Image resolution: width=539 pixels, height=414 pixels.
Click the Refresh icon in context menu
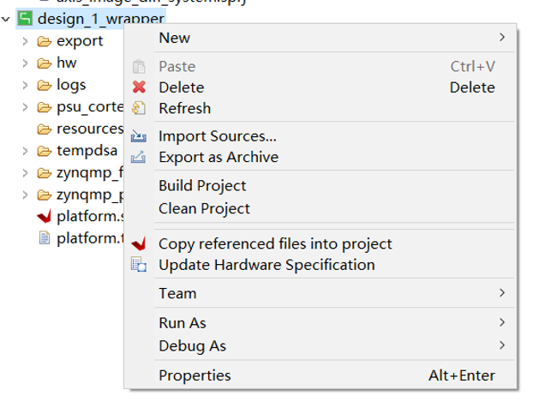coord(139,109)
